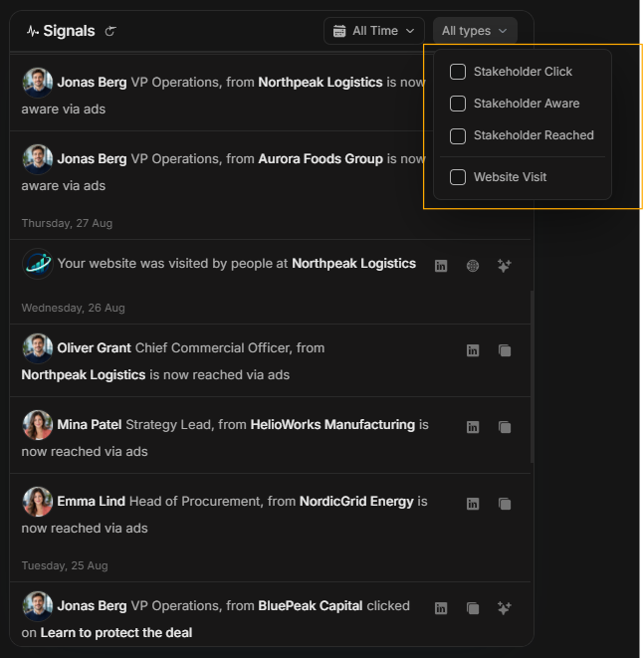Image resolution: width=643 pixels, height=658 pixels.
Task: Open LinkedIn icon on Northpeak Logistics website visit row
Action: [441, 266]
